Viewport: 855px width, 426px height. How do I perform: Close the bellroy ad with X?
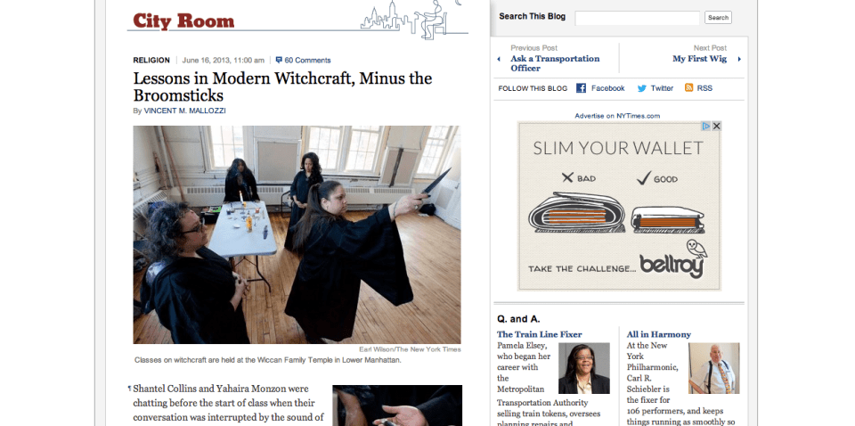[x=716, y=126]
